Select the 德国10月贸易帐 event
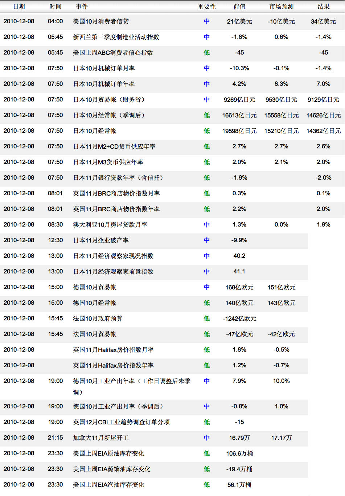Screen dimensions: 345x496 (x=95, y=287)
